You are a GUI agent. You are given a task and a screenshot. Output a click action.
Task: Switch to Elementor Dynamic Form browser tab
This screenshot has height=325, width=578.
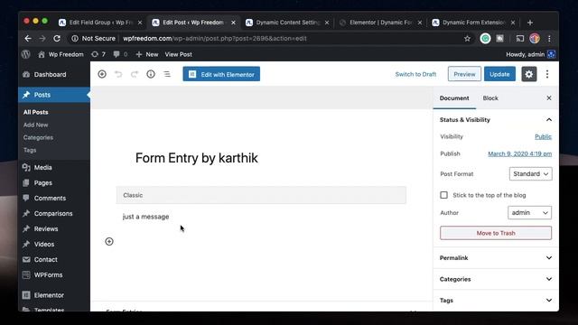tap(381, 23)
